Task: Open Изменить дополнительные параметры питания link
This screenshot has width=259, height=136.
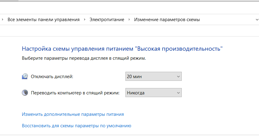Action: click(x=73, y=115)
